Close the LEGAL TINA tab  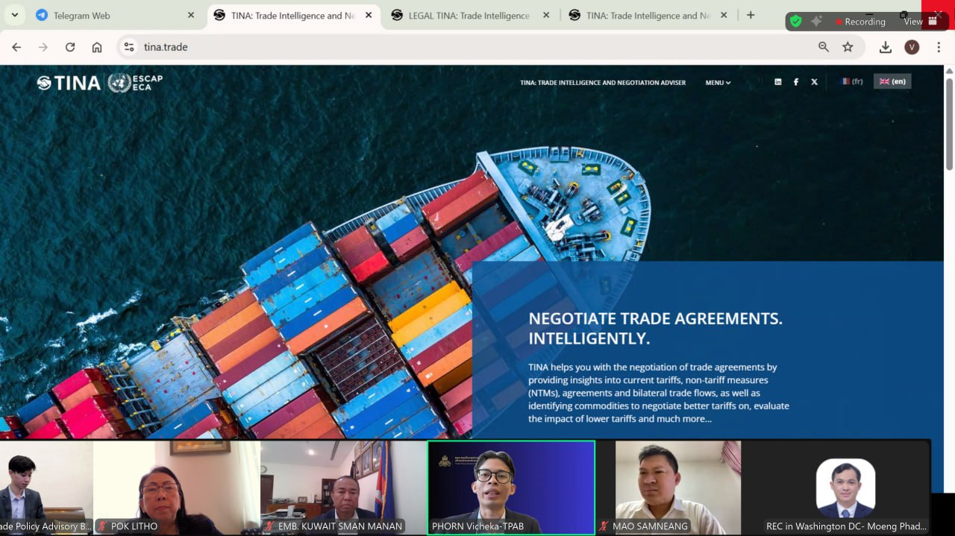pyautogui.click(x=546, y=15)
